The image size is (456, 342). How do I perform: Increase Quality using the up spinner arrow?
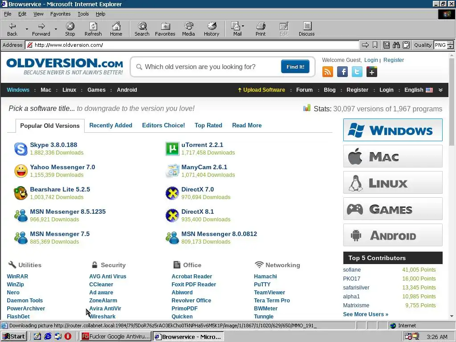451,43
